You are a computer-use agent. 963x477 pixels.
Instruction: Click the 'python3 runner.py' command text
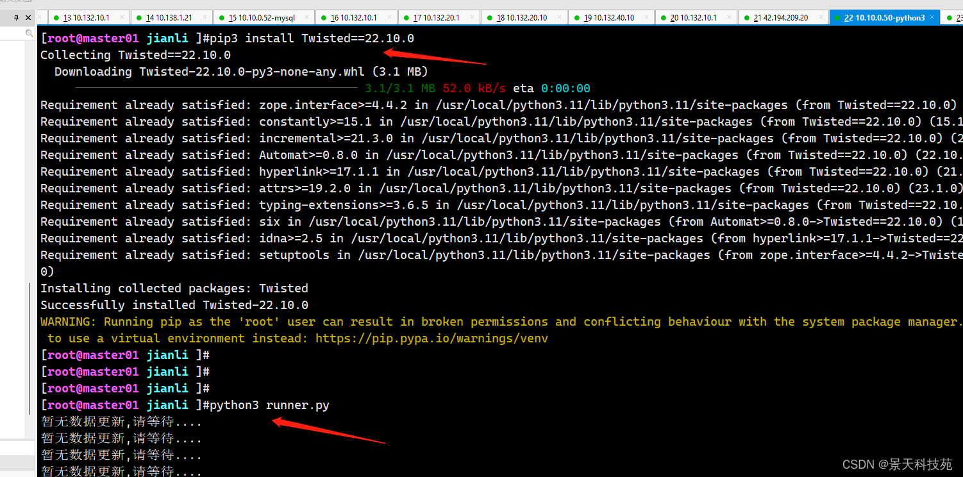coord(269,405)
